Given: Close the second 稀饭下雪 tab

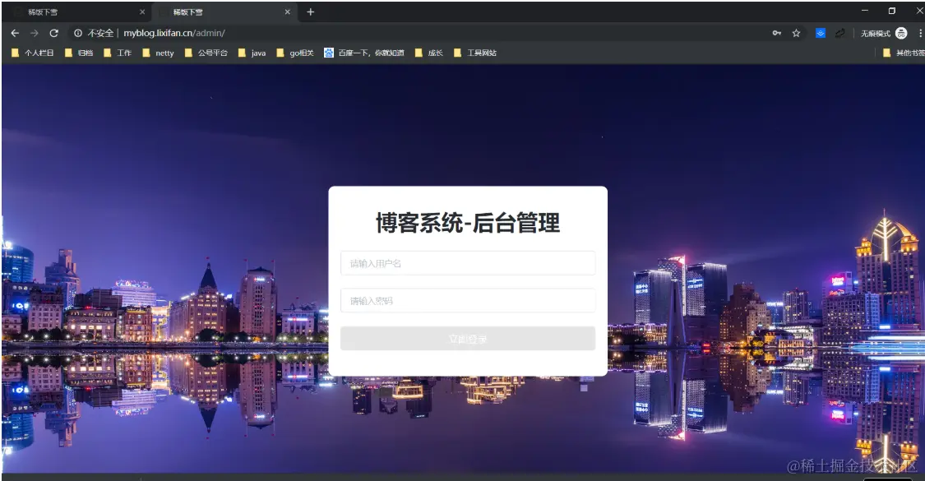Looking at the screenshot, I should pos(287,12).
